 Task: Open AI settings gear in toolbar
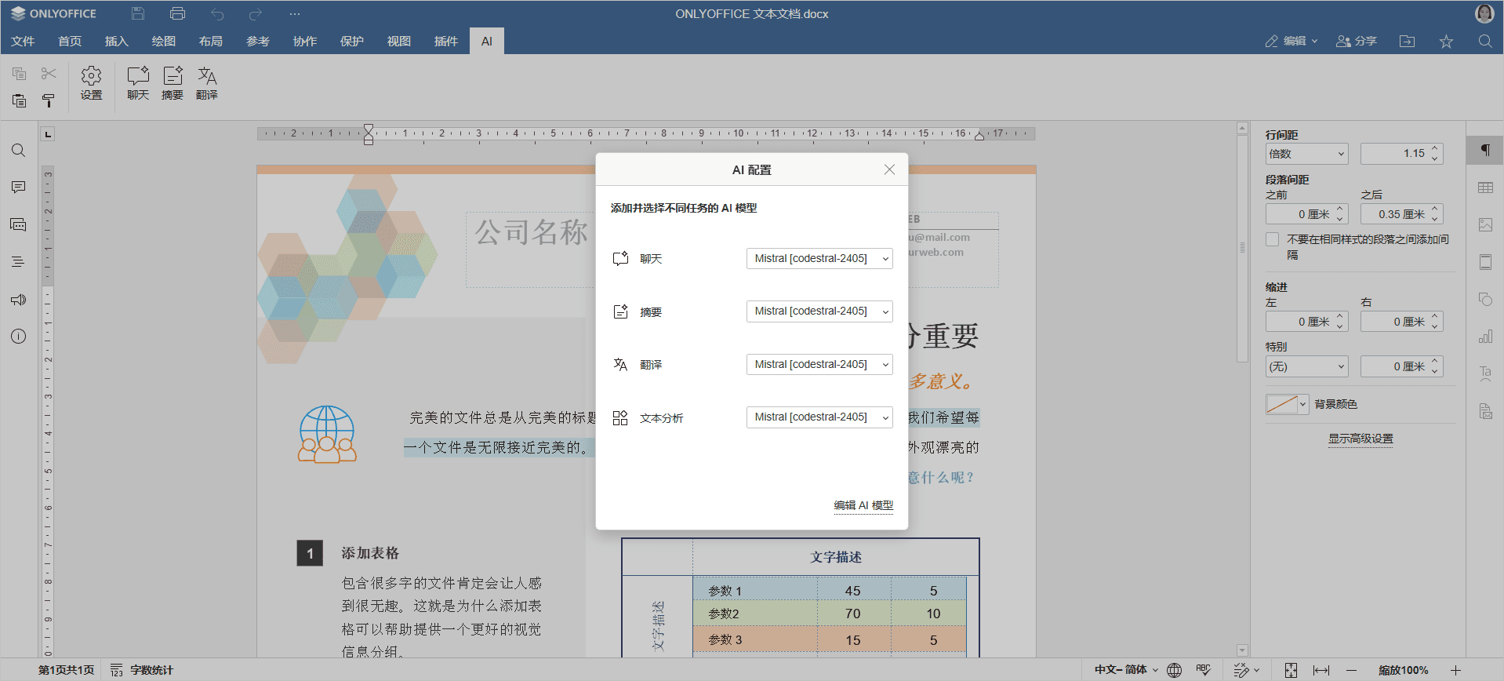(91, 83)
